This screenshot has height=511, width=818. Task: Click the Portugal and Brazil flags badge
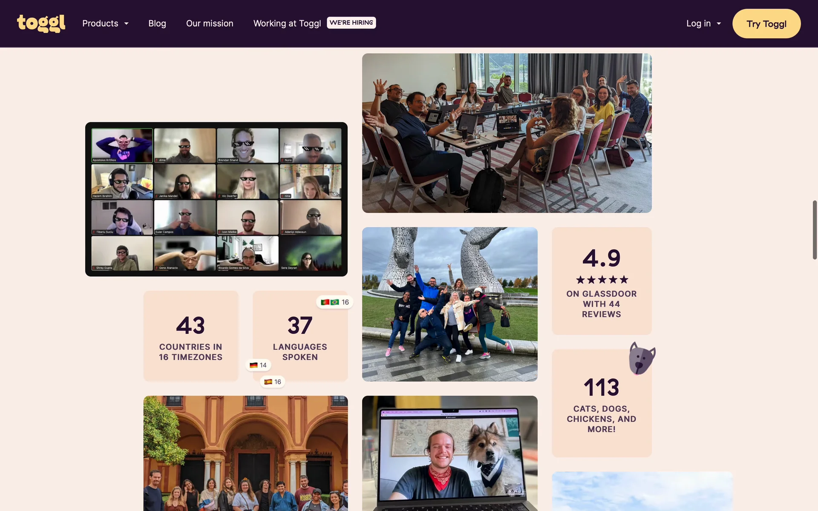click(334, 302)
